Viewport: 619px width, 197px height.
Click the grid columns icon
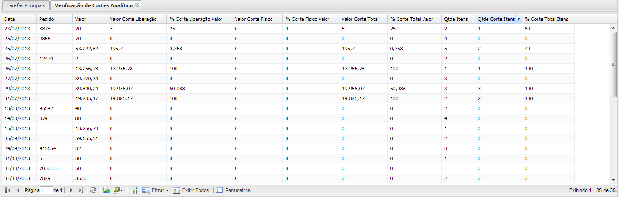[x=134, y=190]
